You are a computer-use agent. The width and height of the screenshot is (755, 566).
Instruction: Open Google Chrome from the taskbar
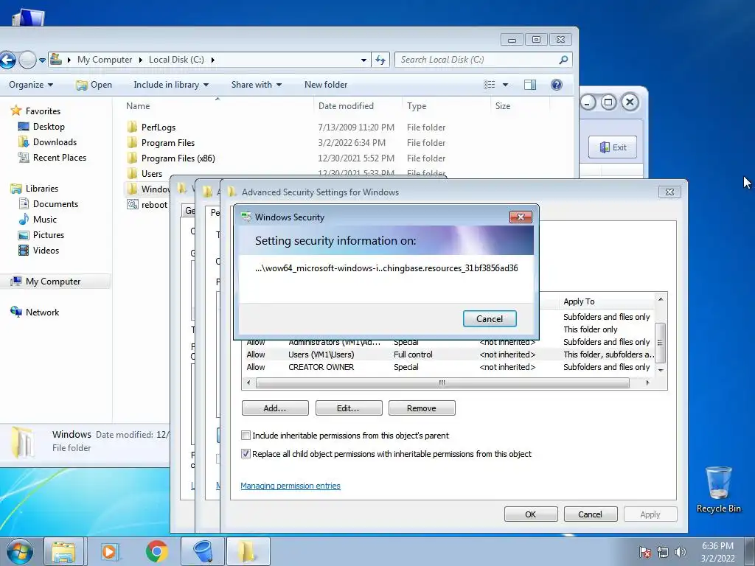[157, 551]
